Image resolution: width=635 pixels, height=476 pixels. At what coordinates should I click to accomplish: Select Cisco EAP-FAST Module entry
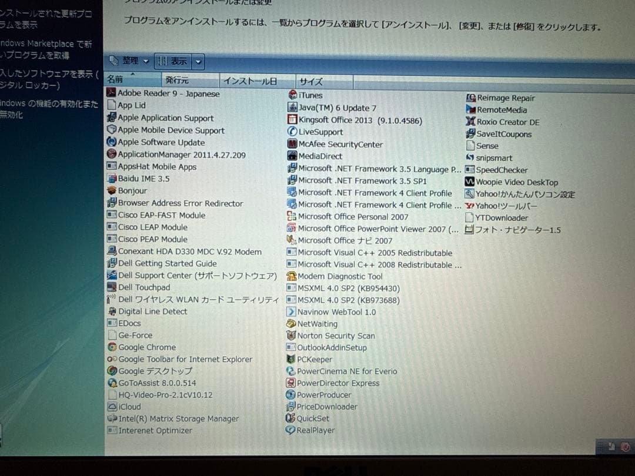tap(156, 215)
